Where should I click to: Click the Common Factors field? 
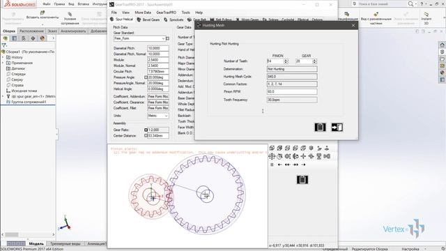click(292, 84)
